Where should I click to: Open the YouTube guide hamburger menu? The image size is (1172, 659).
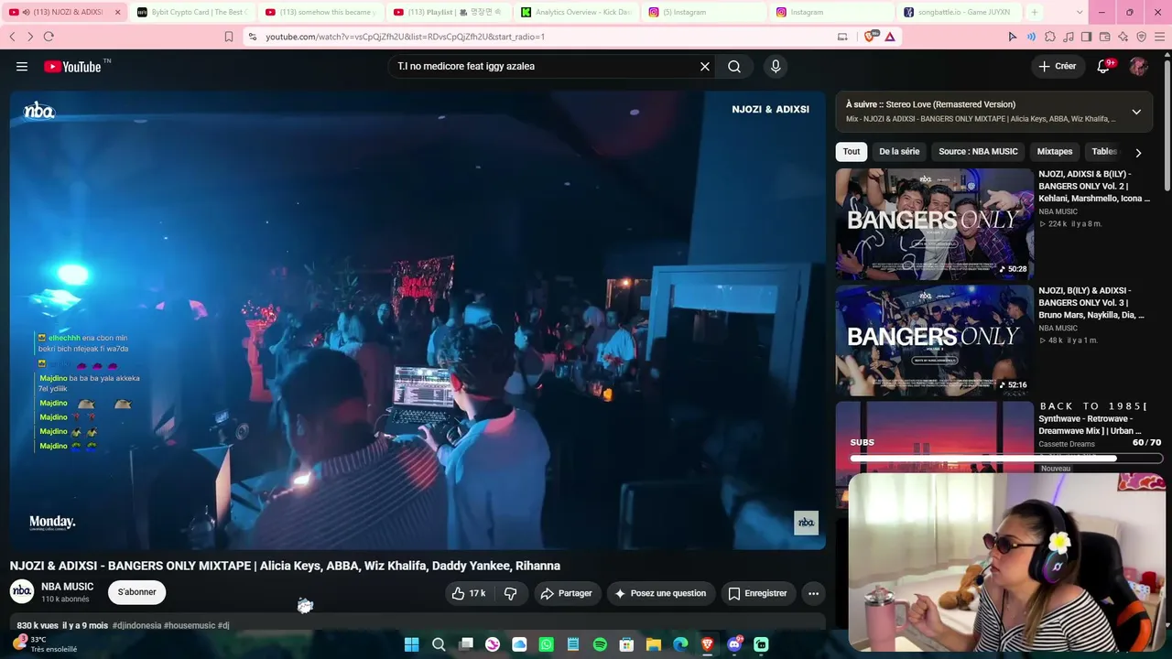pos(22,67)
